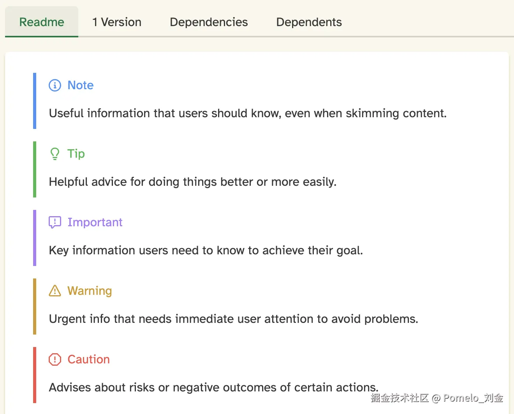The height and width of the screenshot is (414, 514).
Task: Click the "Useful information" note description text
Action: point(248,113)
